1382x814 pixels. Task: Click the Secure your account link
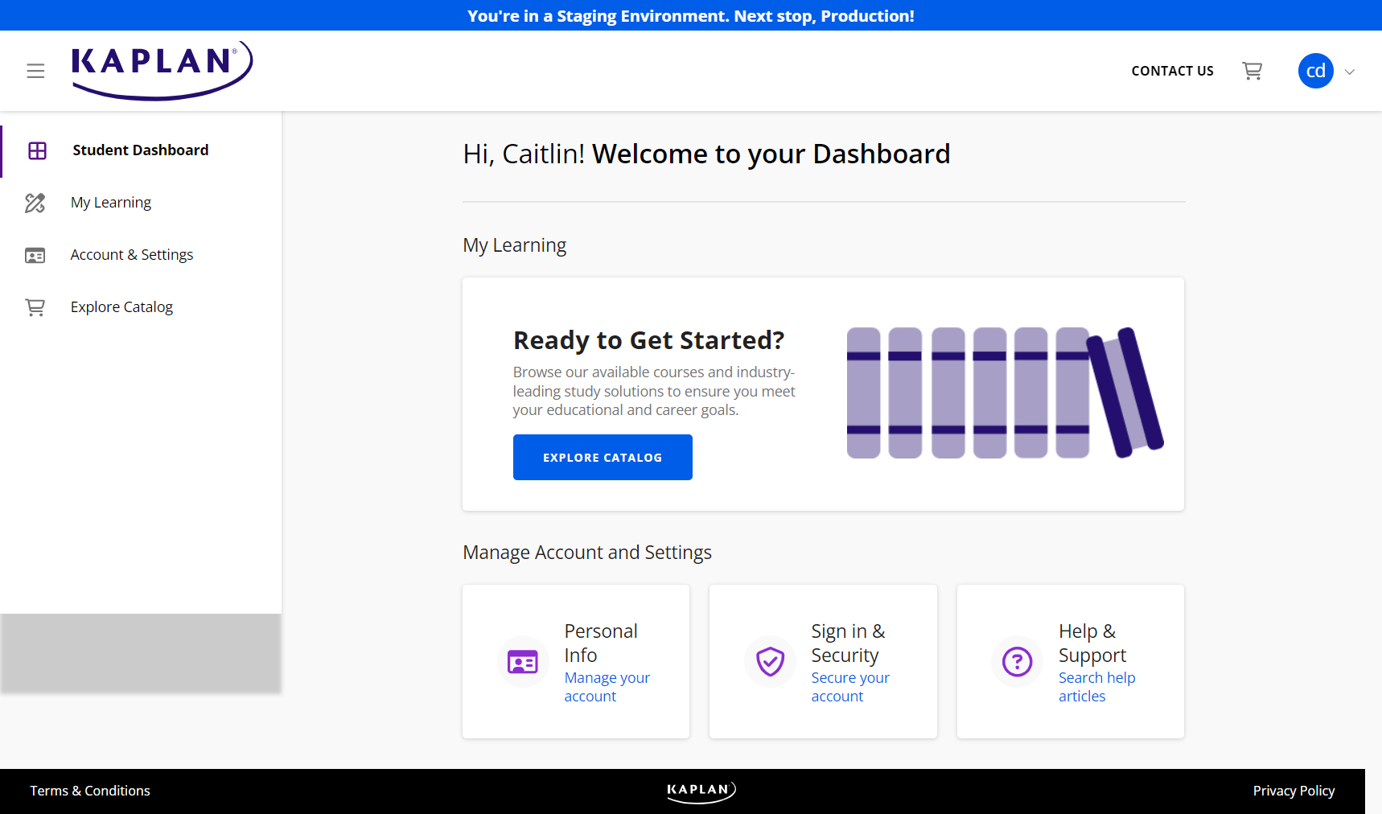(850, 687)
